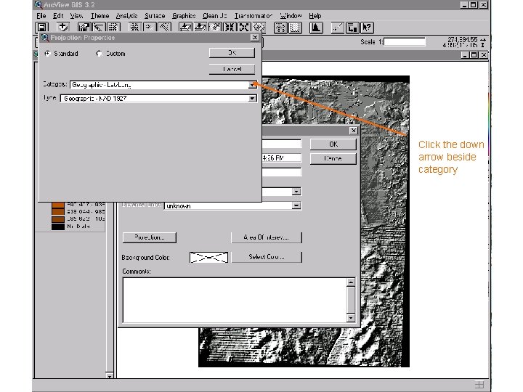Open the Surface menu
The height and width of the screenshot is (392, 523).
155,16
